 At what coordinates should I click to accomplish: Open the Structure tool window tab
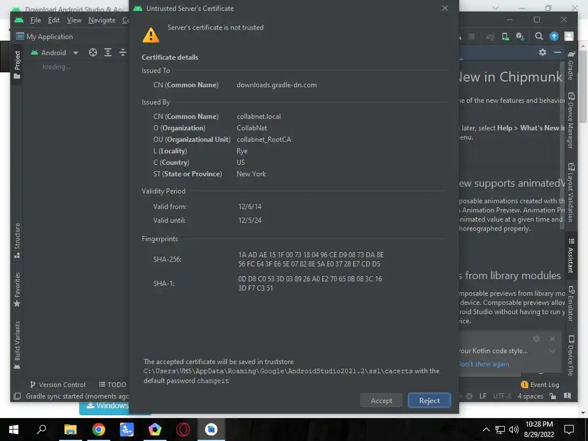17,240
